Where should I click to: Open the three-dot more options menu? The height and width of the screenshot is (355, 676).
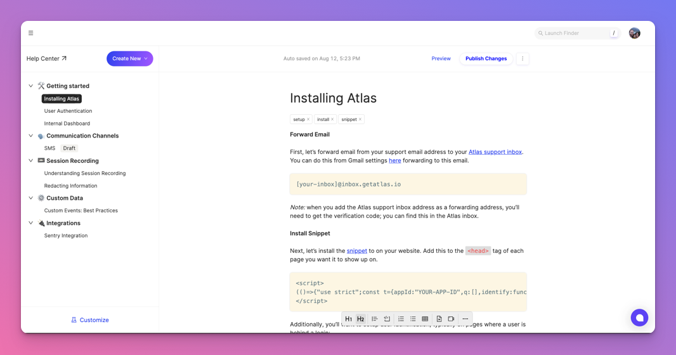coord(523,58)
